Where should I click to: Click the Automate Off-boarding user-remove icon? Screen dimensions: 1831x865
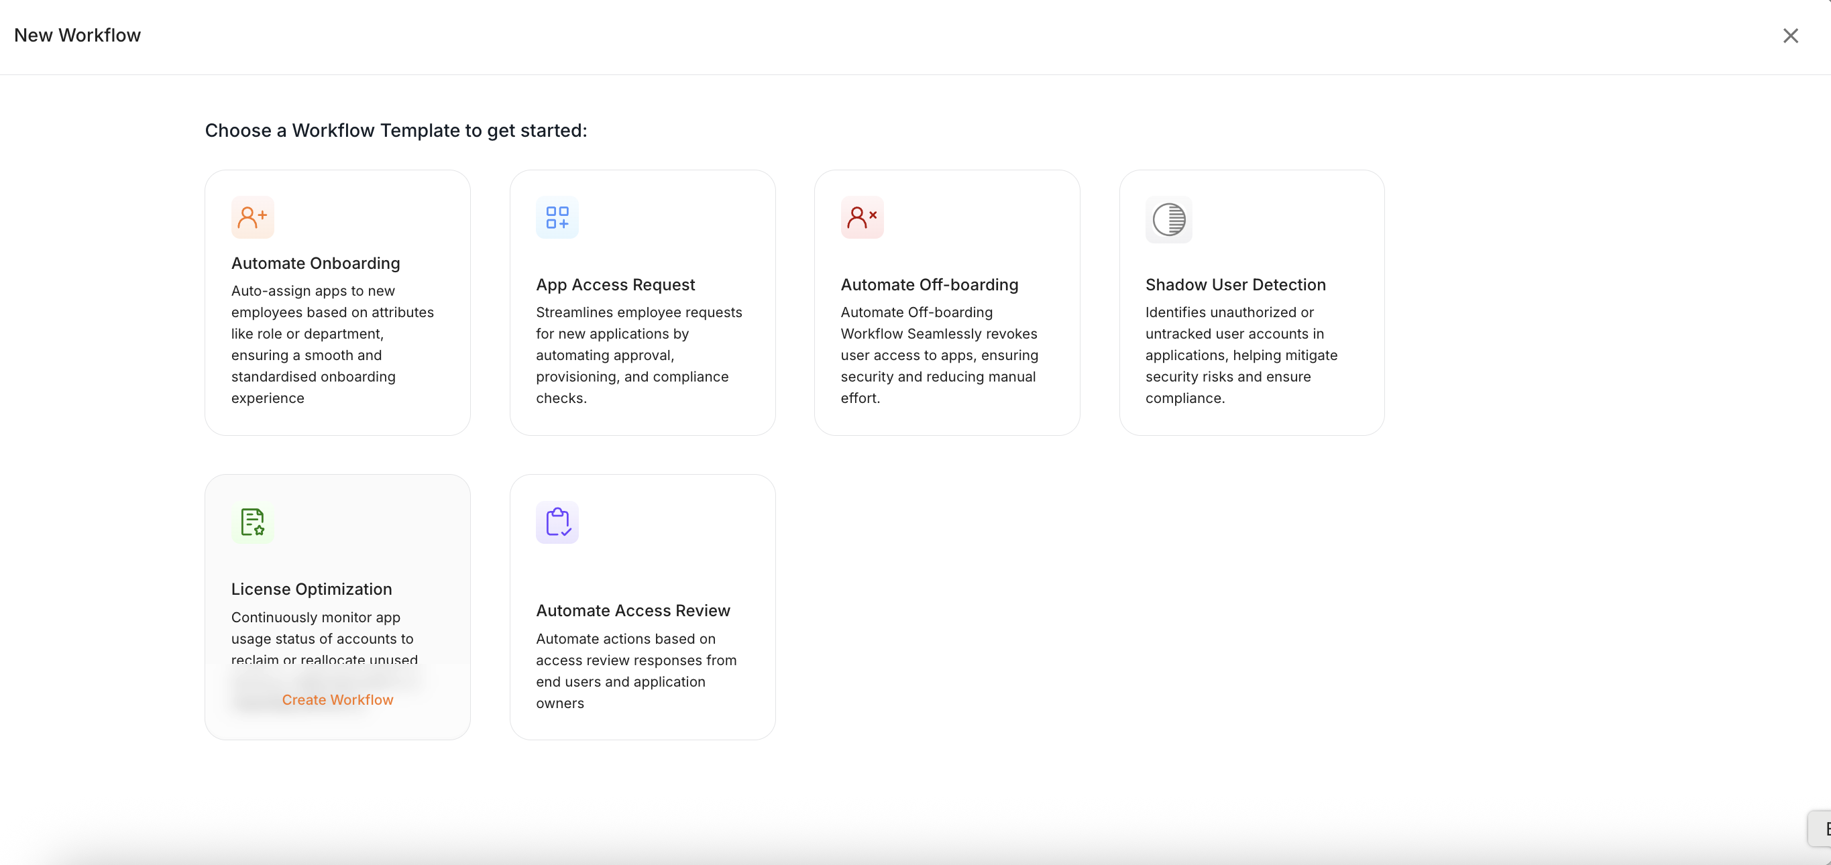coord(861,217)
